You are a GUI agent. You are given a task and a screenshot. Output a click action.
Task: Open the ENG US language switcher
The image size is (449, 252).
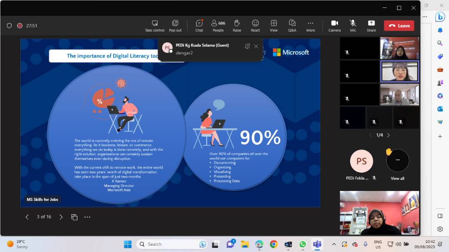pyautogui.click(x=378, y=244)
